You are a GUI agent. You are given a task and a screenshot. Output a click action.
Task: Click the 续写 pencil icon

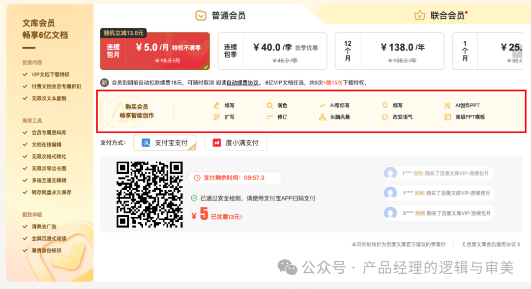pos(217,105)
